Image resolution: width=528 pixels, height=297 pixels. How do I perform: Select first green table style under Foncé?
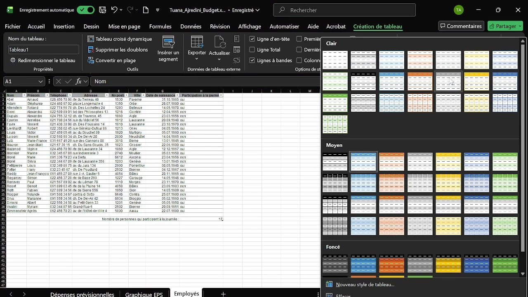click(504, 264)
